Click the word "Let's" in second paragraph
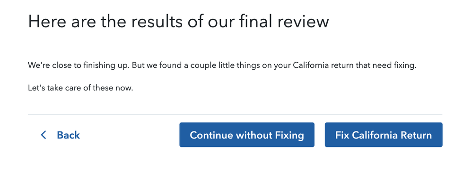The image size is (472, 179). pyautogui.click(x=35, y=88)
